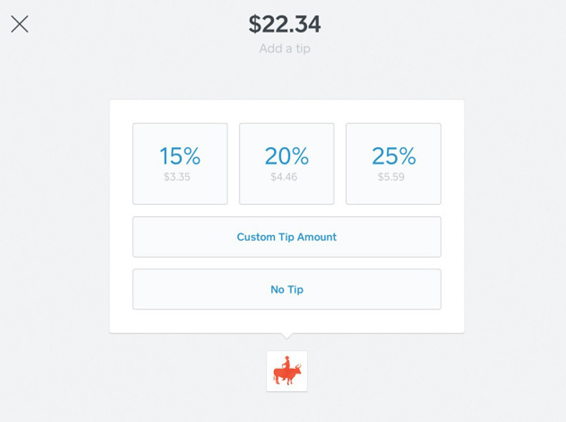Click the $22.34 total amount
Screen dimensions: 566x422
tap(285, 24)
